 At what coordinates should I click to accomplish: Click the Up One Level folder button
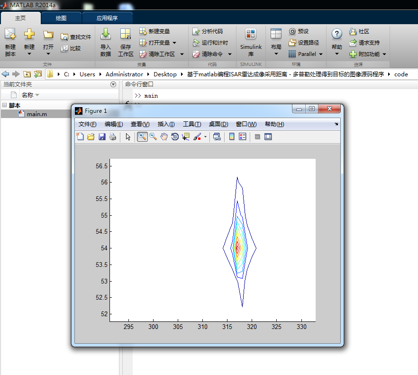click(27, 74)
